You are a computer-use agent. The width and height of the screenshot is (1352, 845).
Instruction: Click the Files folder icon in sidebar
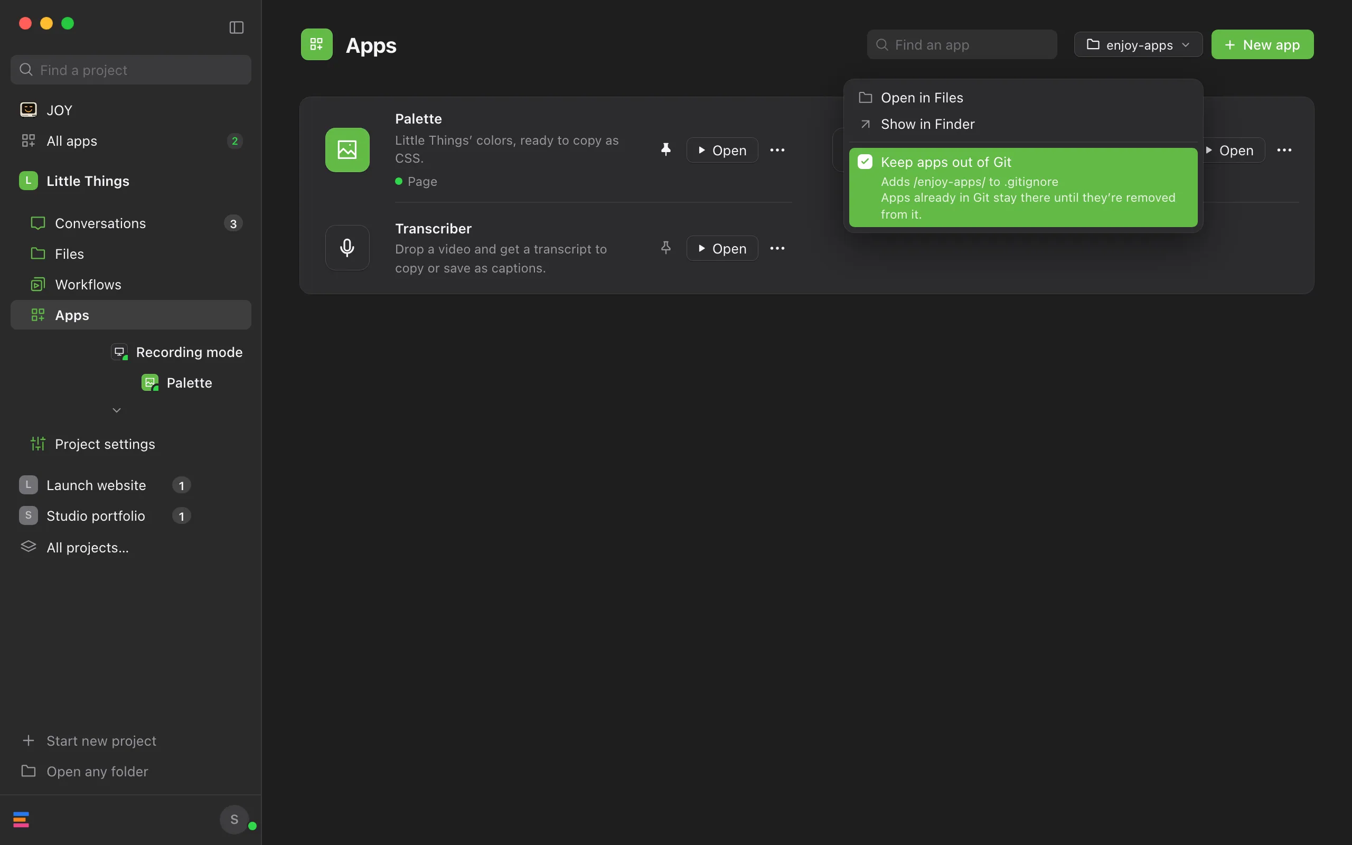point(38,253)
